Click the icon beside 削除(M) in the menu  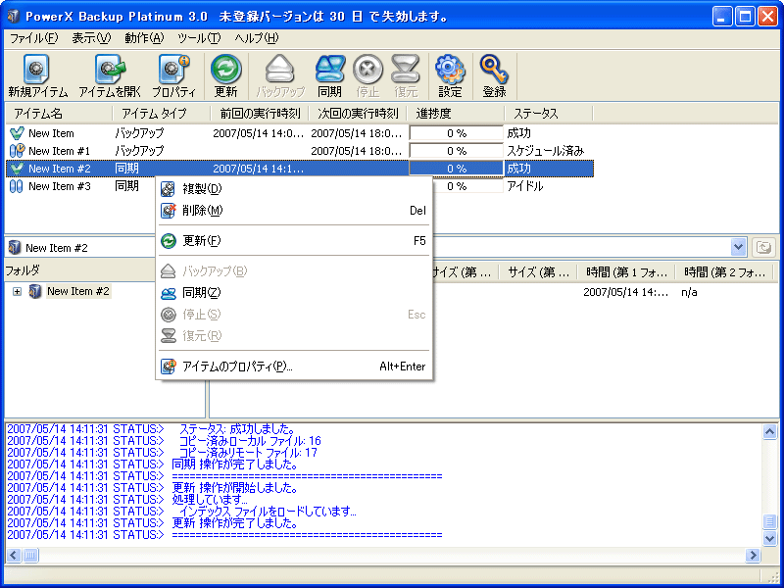tap(168, 211)
